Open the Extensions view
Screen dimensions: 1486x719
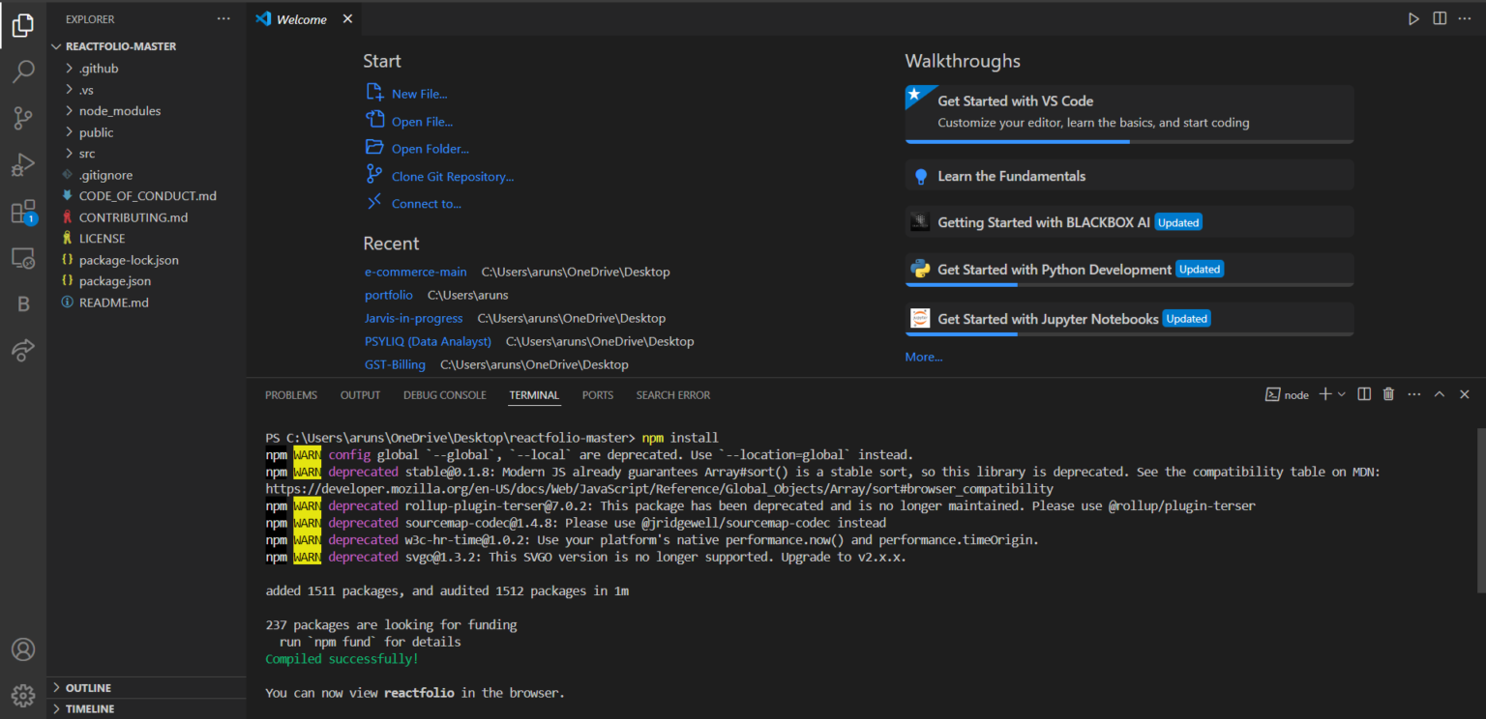point(23,211)
